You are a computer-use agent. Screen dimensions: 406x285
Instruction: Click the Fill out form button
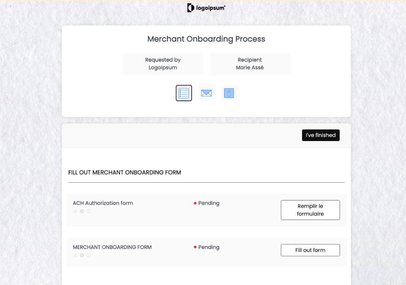pos(310,250)
